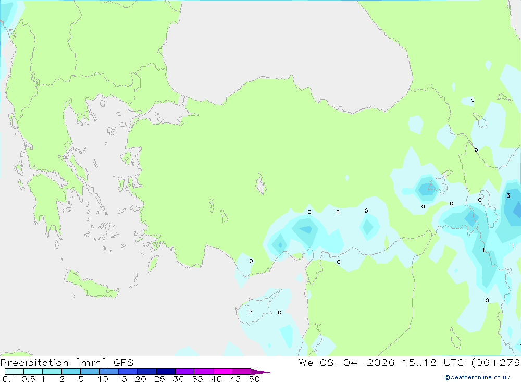Click the 0.5 legend scale label

28,379
